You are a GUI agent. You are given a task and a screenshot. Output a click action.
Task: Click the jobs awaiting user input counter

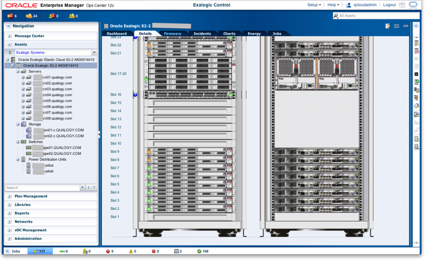click(x=87, y=251)
